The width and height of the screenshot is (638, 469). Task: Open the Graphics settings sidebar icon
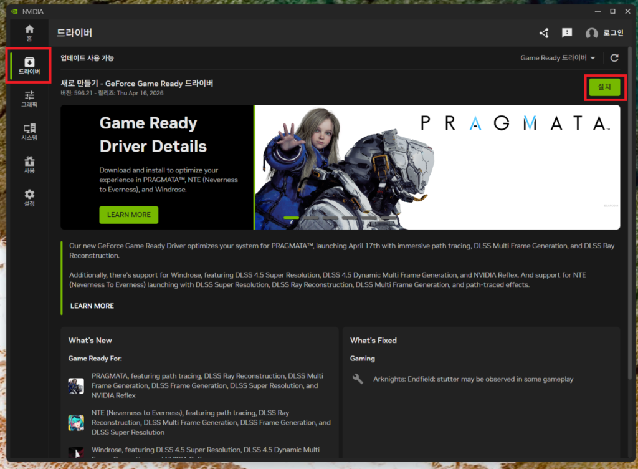tap(29, 99)
